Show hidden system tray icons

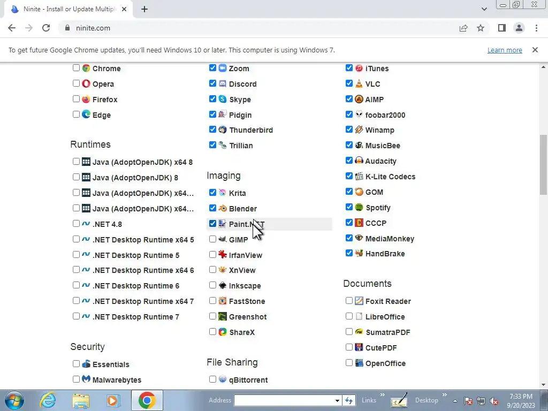(x=455, y=401)
